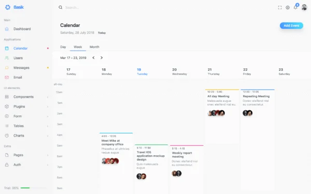Select the 19 Tuesday column header

(x=142, y=72)
